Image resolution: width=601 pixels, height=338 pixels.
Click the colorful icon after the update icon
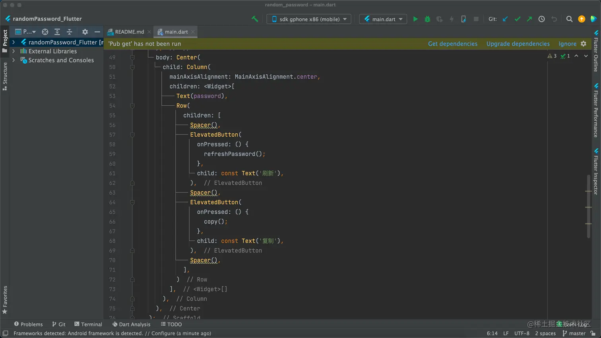[593, 19]
